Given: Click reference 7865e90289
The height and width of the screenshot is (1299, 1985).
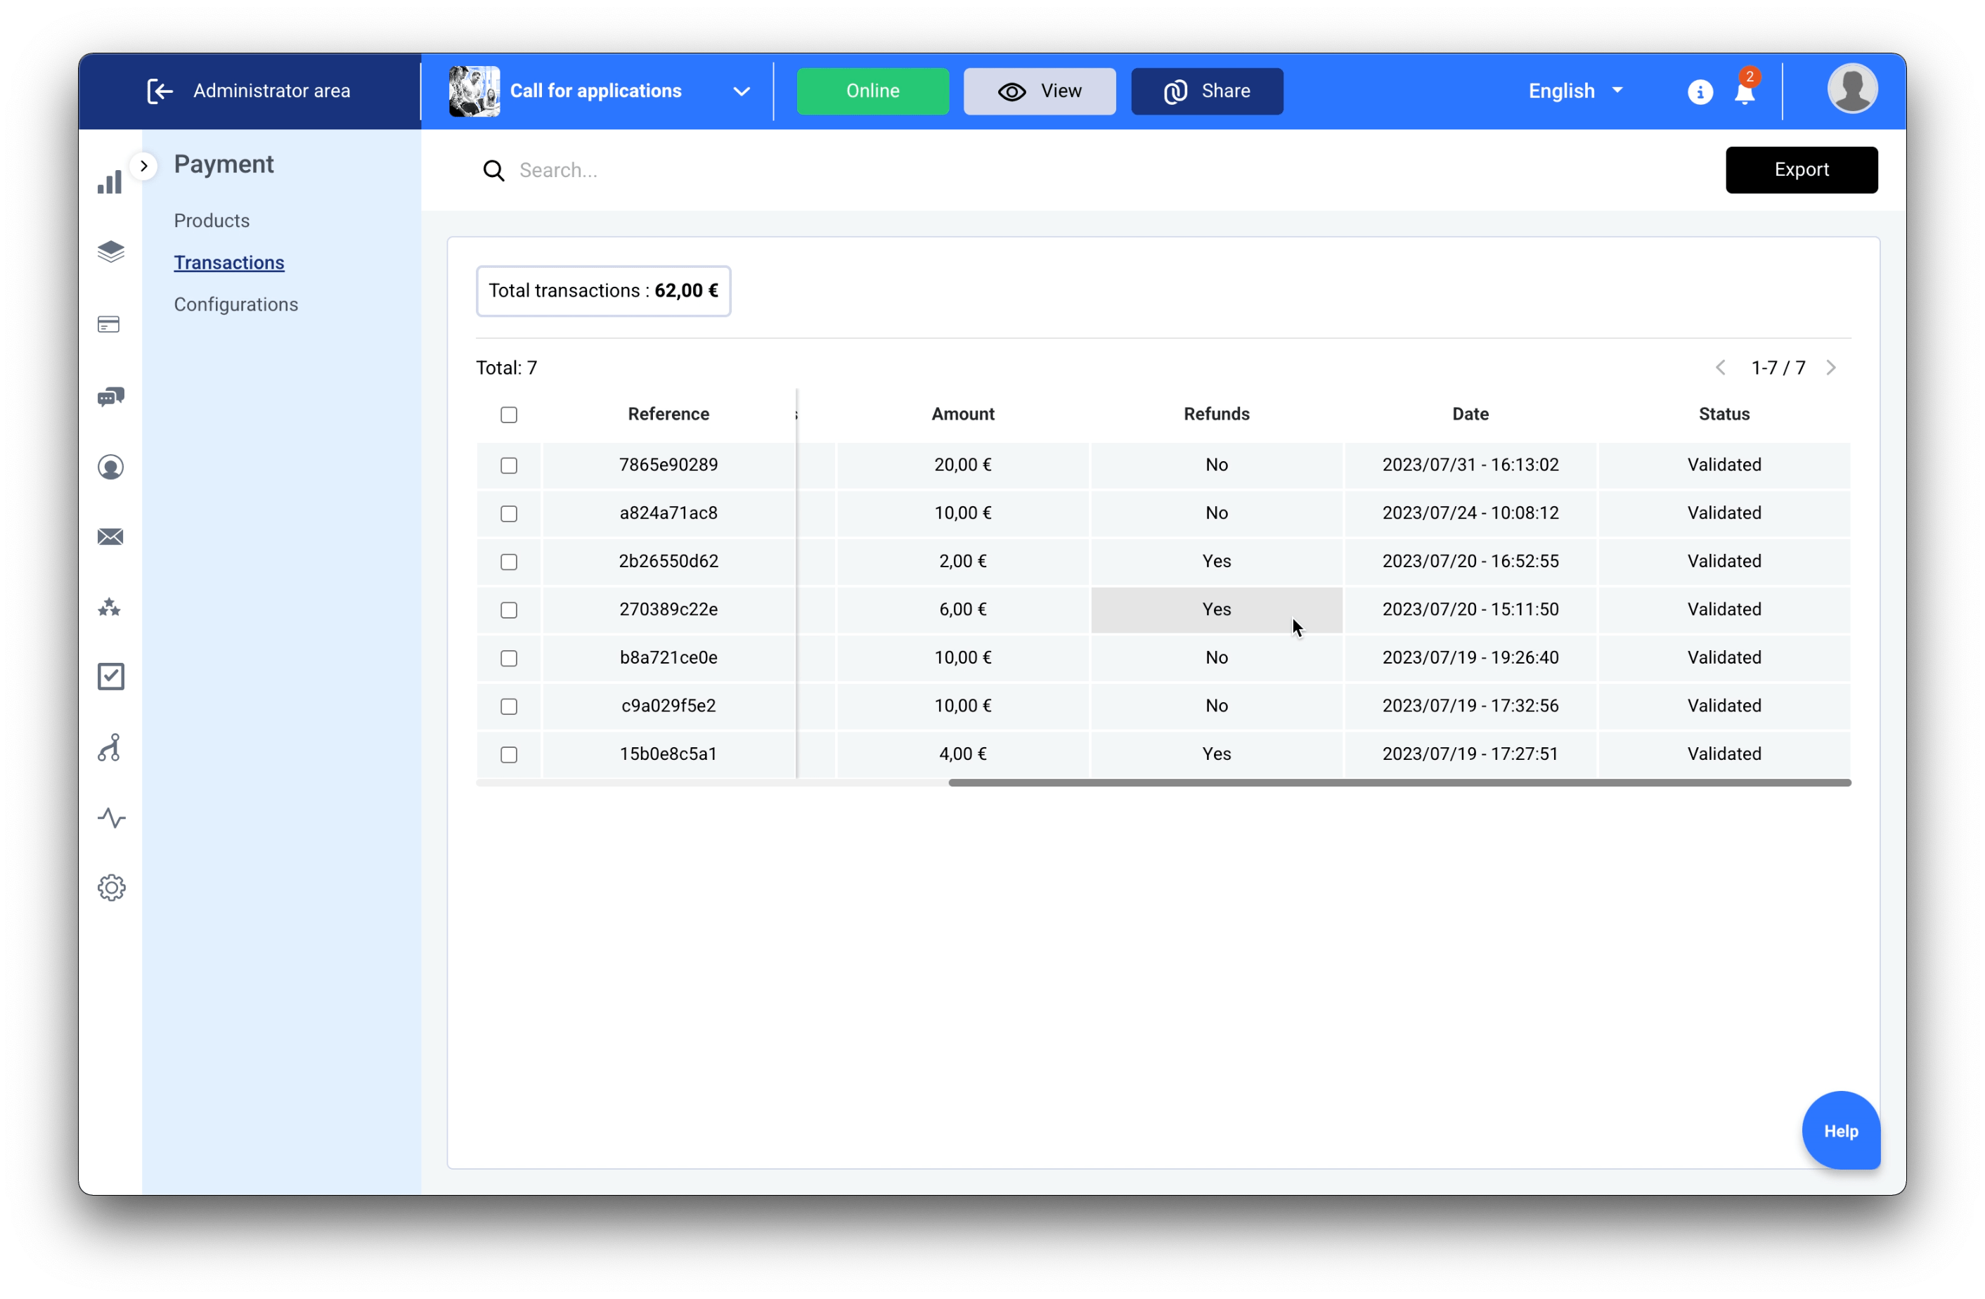Looking at the screenshot, I should (x=668, y=465).
